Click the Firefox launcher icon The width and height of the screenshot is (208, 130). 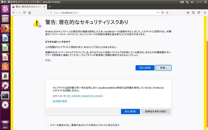(5, 28)
